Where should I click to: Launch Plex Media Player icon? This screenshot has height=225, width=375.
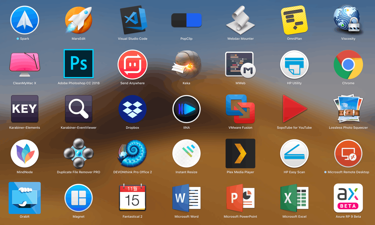coord(240,153)
